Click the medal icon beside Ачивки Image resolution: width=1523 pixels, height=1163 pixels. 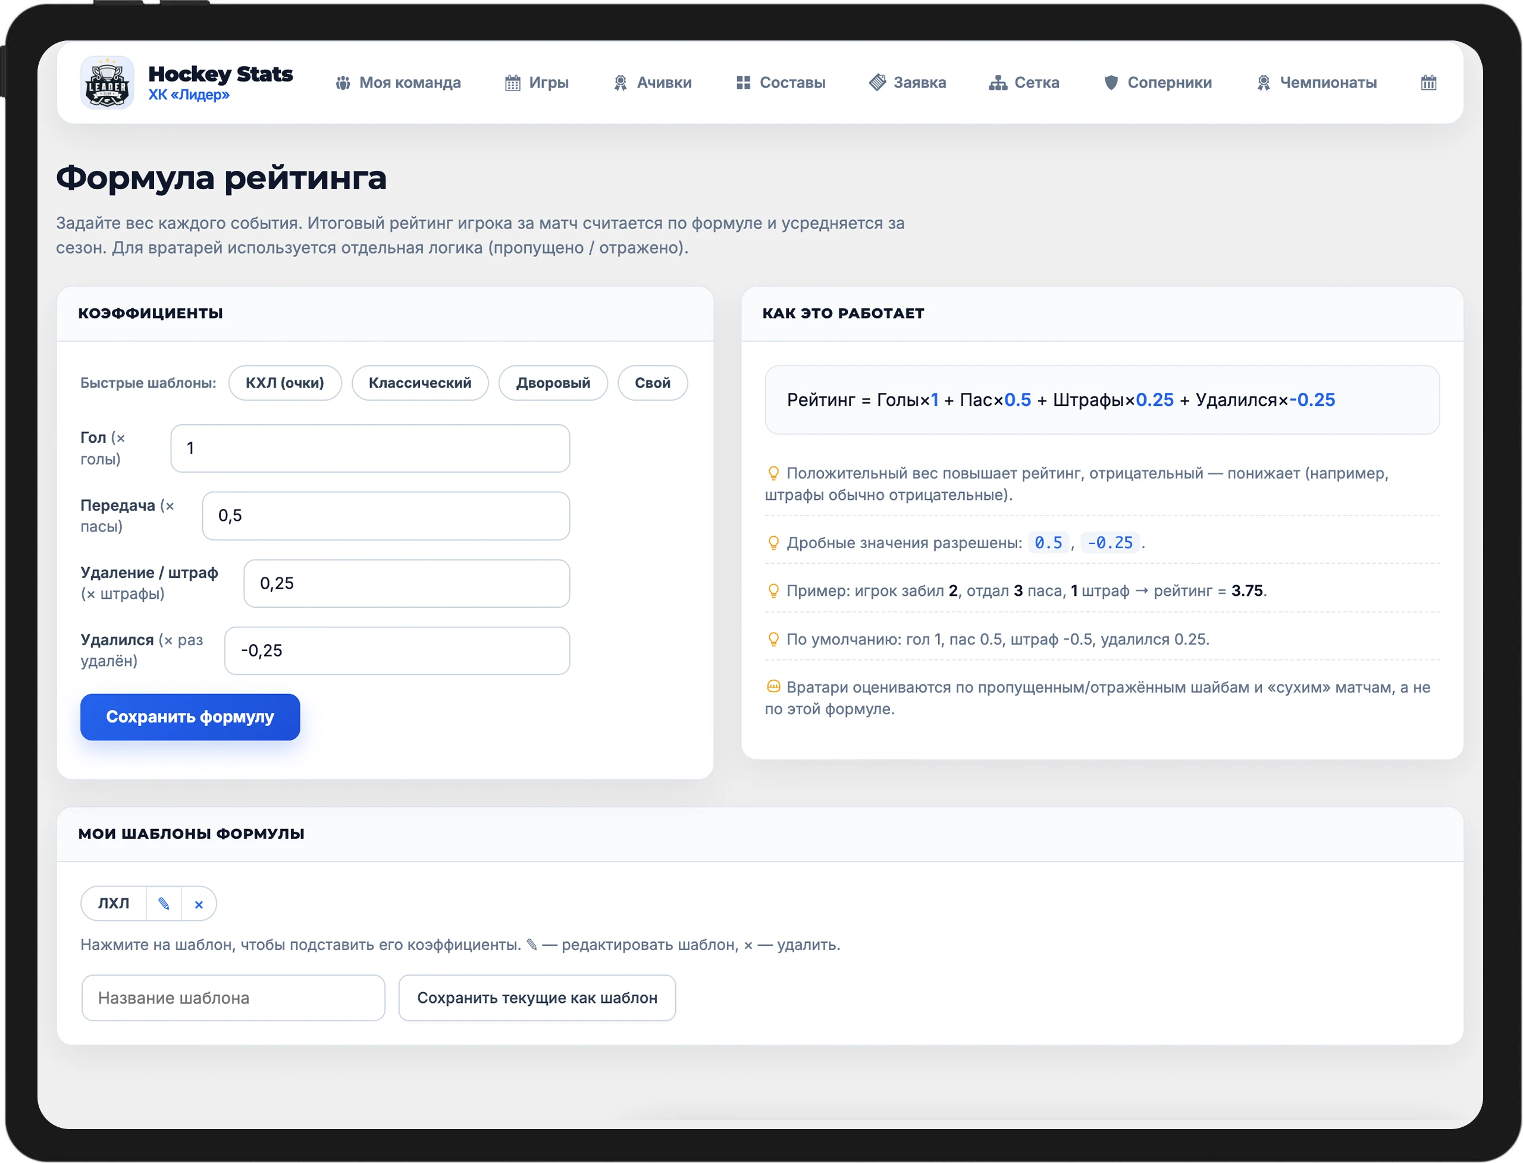[x=620, y=83]
